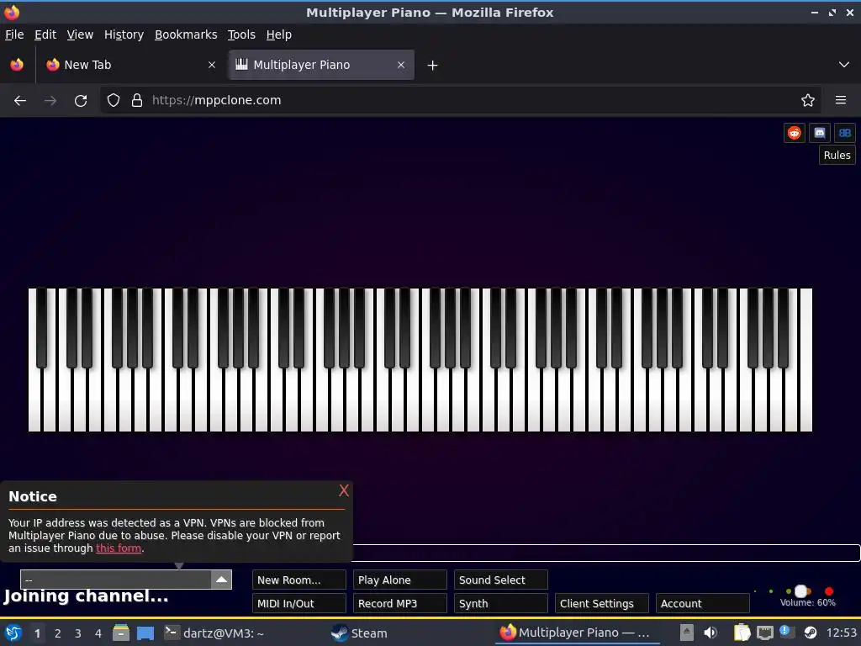Open the clipboard manager tray icon
Image resolution: width=861 pixels, height=646 pixels.
tap(742, 633)
